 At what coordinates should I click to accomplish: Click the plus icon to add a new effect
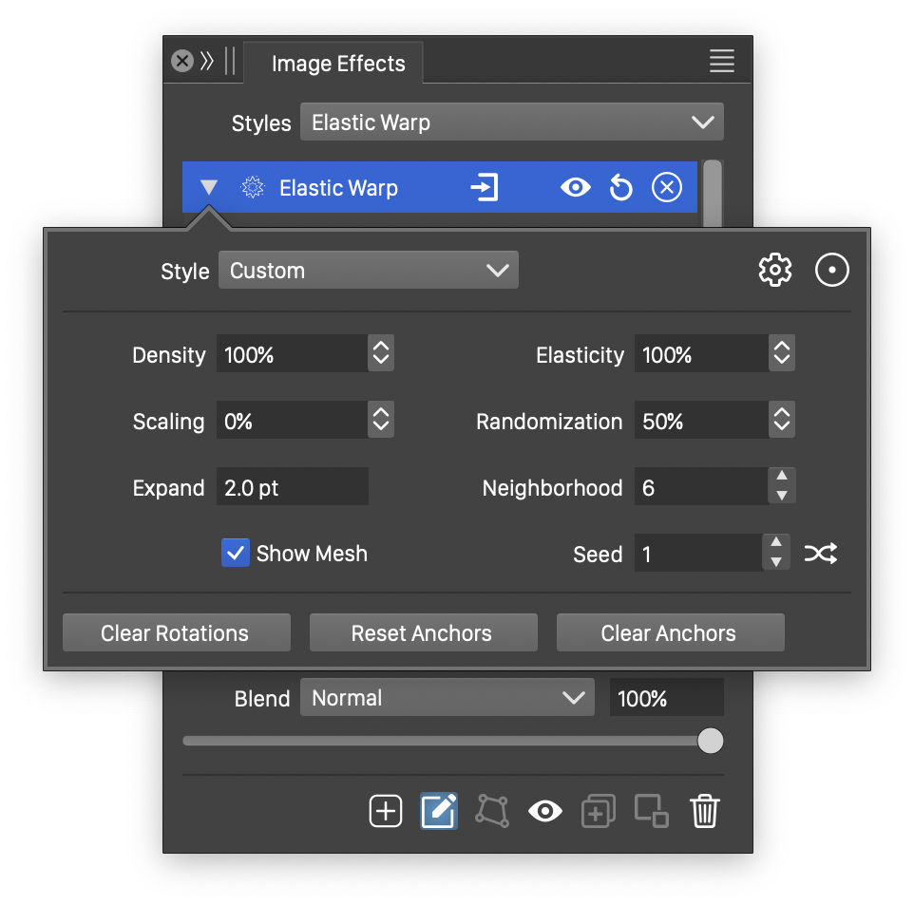(386, 811)
